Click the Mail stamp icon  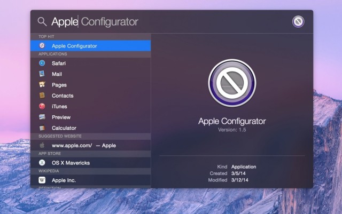(x=42, y=74)
